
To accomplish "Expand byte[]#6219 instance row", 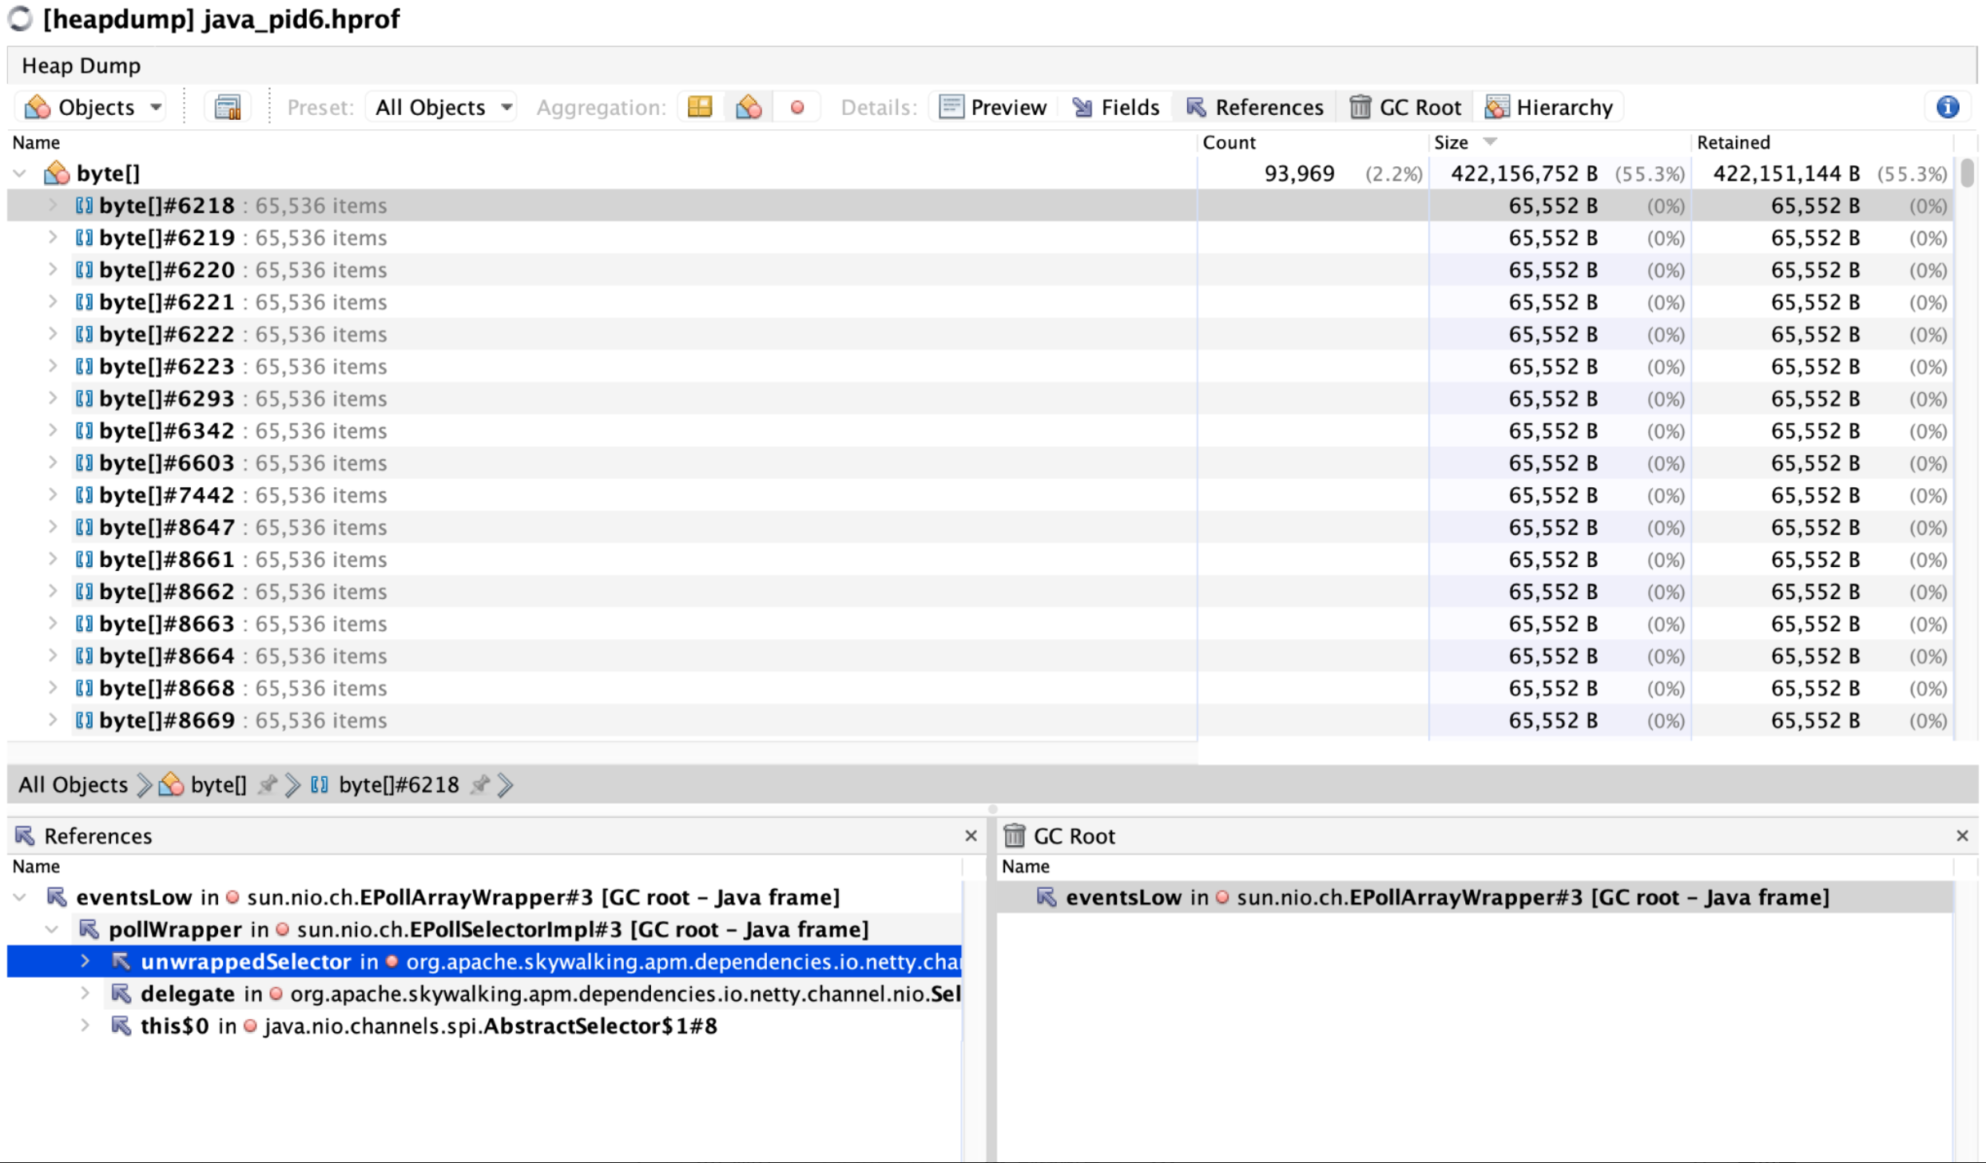I will coord(52,238).
